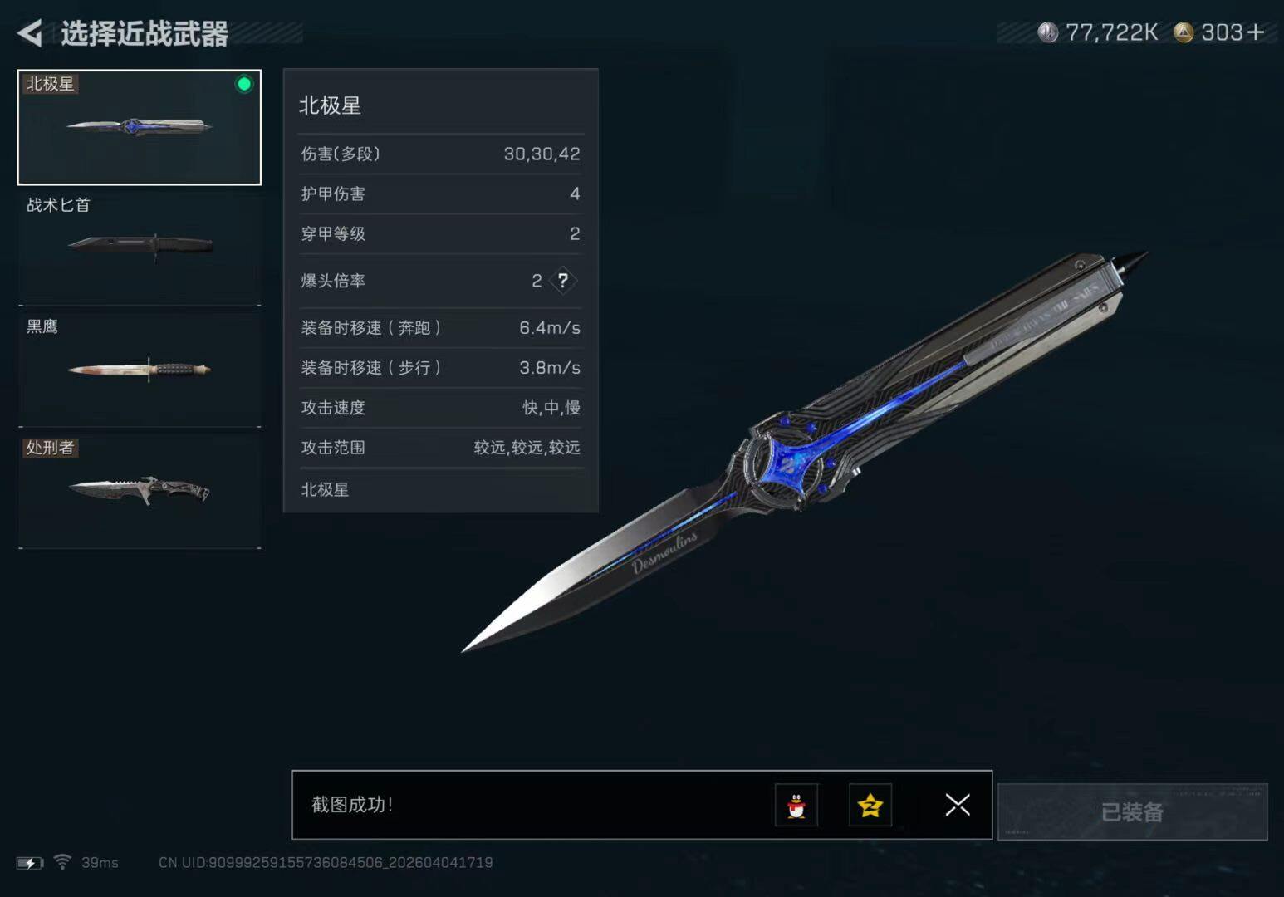
Task: Select the 处刑者 knife card
Action: [x=140, y=490]
